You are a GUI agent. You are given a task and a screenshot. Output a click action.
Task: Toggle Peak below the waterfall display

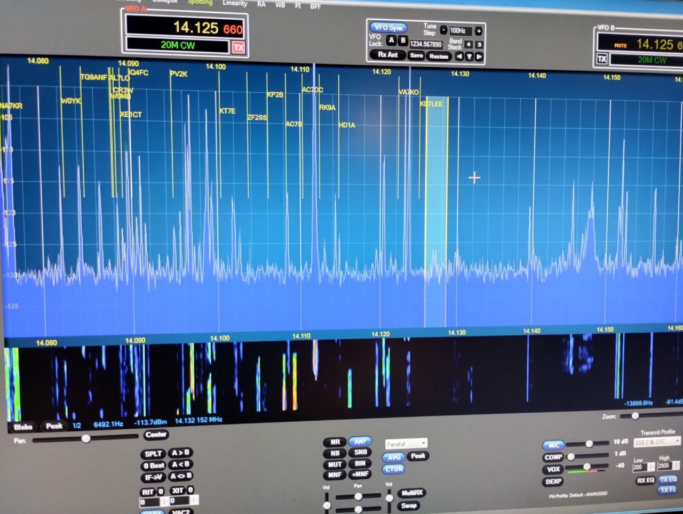(x=54, y=426)
